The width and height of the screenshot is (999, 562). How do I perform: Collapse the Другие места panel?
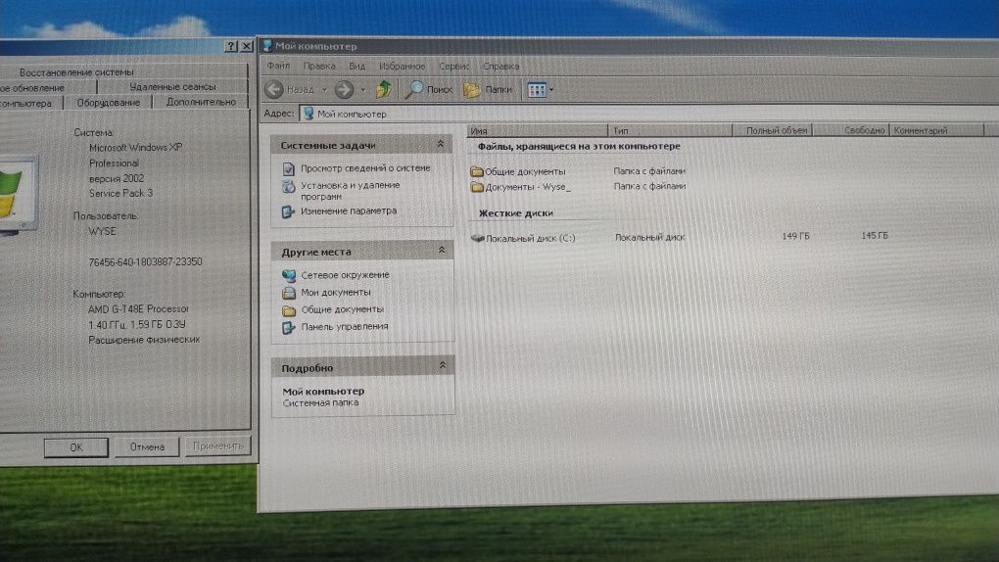tap(442, 251)
